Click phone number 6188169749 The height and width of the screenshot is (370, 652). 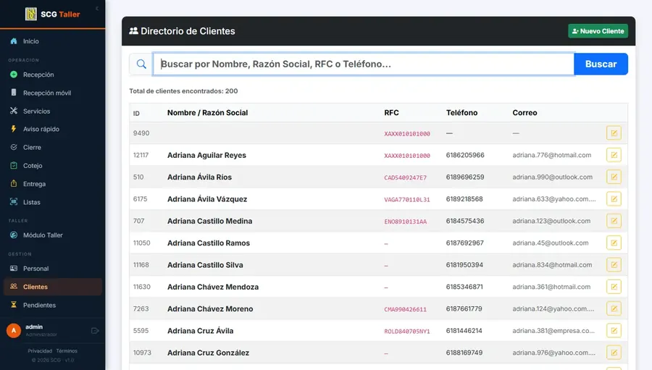point(464,353)
